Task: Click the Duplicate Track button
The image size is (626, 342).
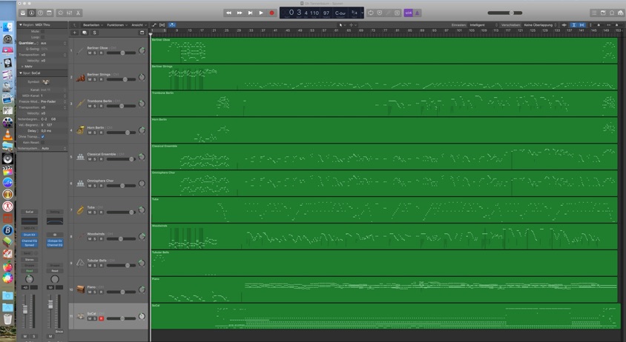Action: (85, 33)
